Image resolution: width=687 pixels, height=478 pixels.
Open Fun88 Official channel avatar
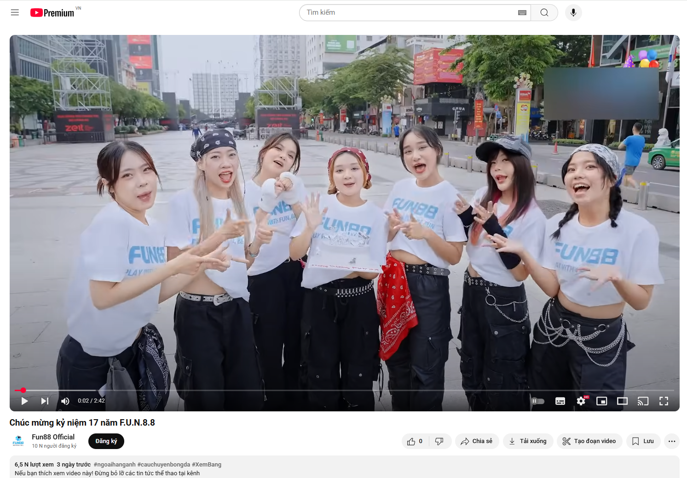pos(18,441)
